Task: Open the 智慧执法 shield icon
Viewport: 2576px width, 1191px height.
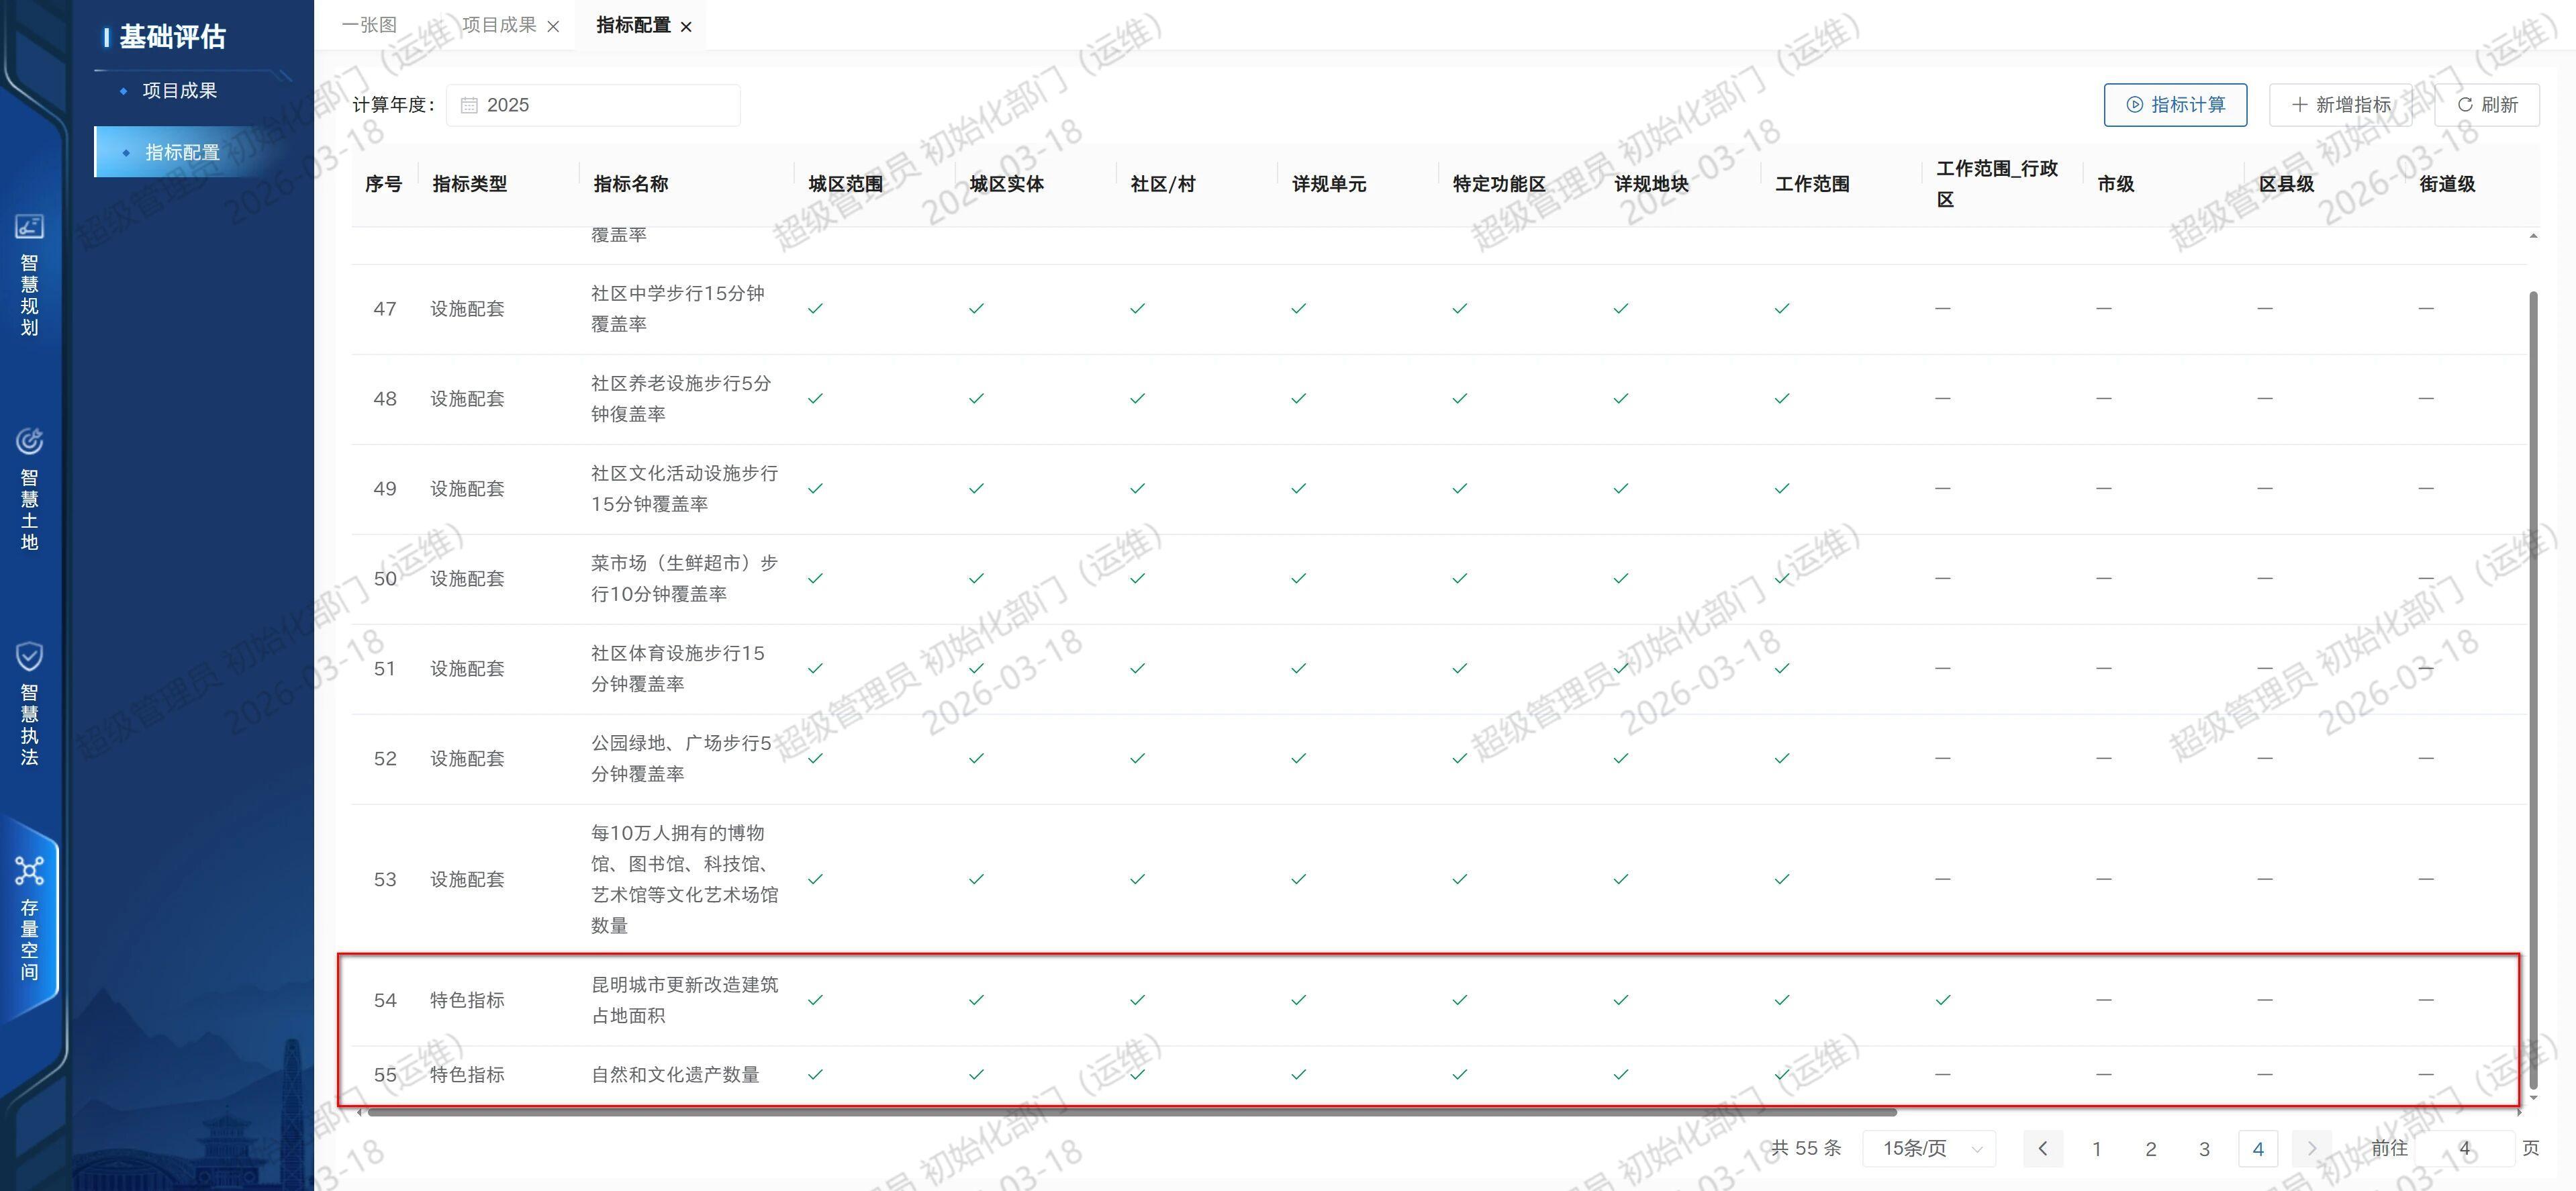Action: pos(29,657)
